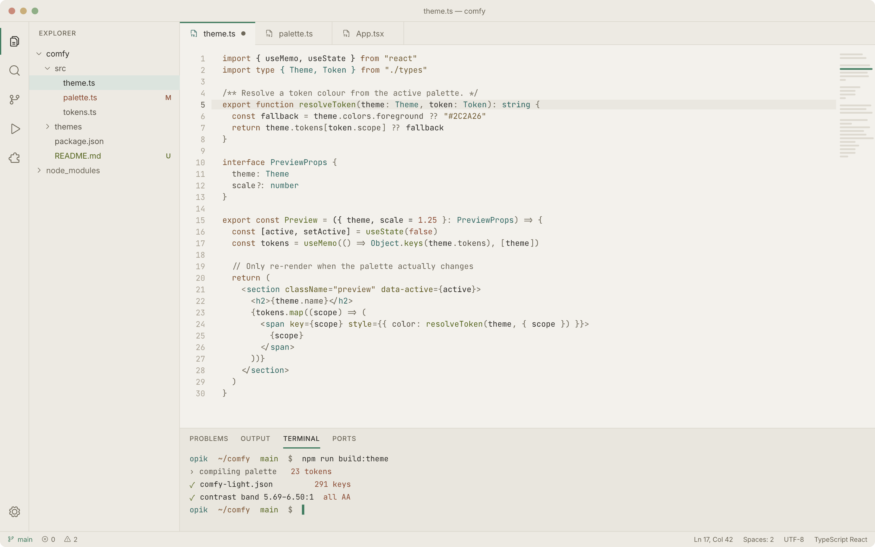Switch to the palette.ts editor tab
Image resolution: width=875 pixels, height=547 pixels.
click(293, 34)
